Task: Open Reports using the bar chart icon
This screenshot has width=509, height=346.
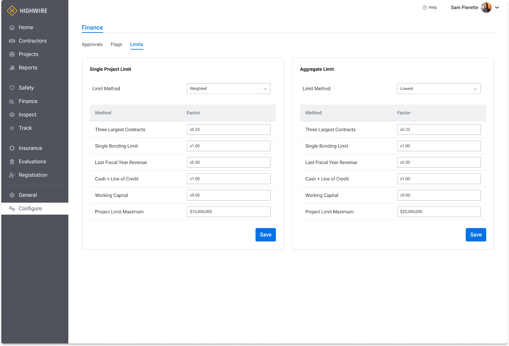Action: click(x=12, y=68)
